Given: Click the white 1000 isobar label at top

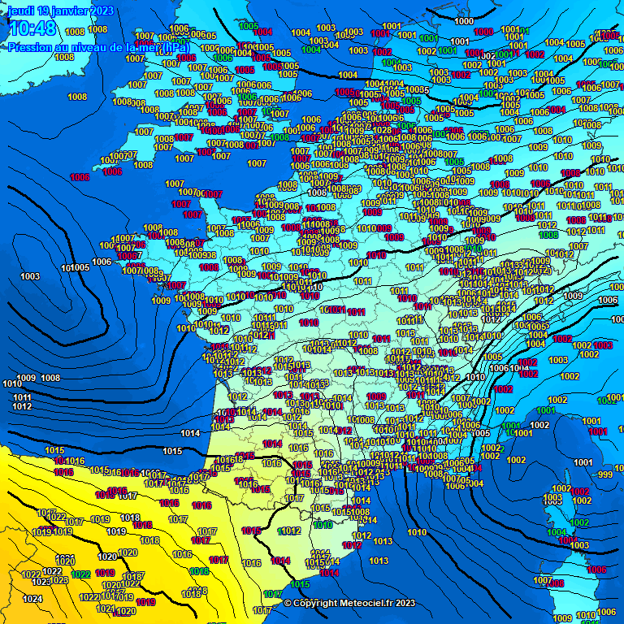Looking at the screenshot, I should 464,21.
